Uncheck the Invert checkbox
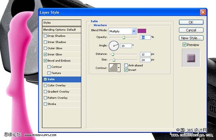The image size is (216, 140). [x=126, y=70]
